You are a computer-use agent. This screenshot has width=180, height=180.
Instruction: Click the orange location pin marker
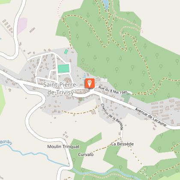tap(90, 83)
